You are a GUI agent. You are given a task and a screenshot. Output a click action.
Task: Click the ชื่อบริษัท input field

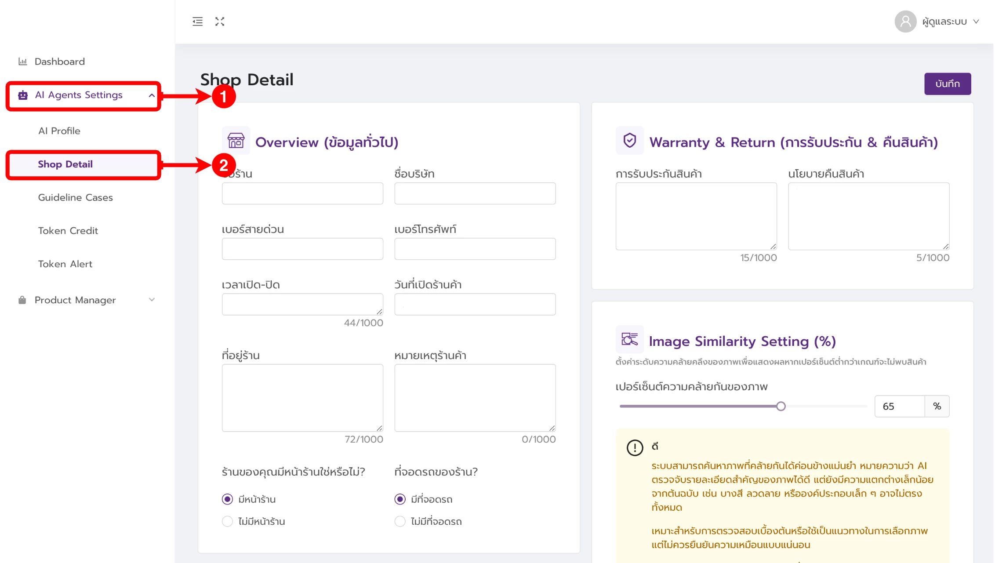[x=475, y=194]
